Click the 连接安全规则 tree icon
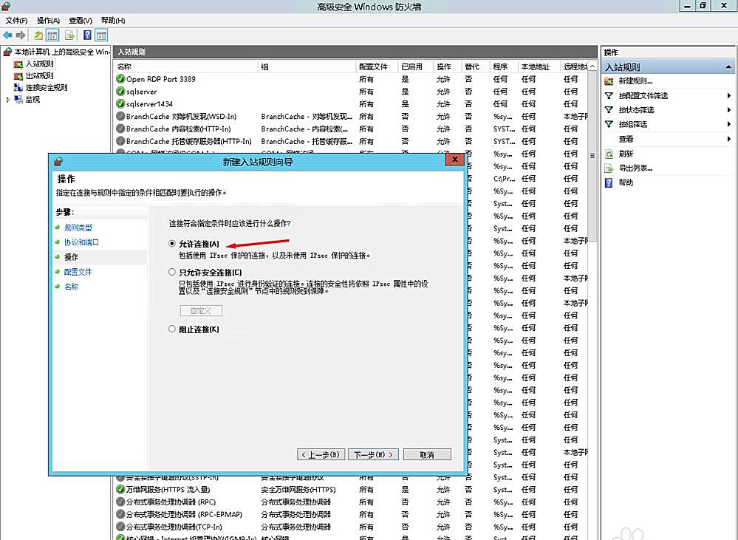Image resolution: width=738 pixels, height=540 pixels. [18, 88]
